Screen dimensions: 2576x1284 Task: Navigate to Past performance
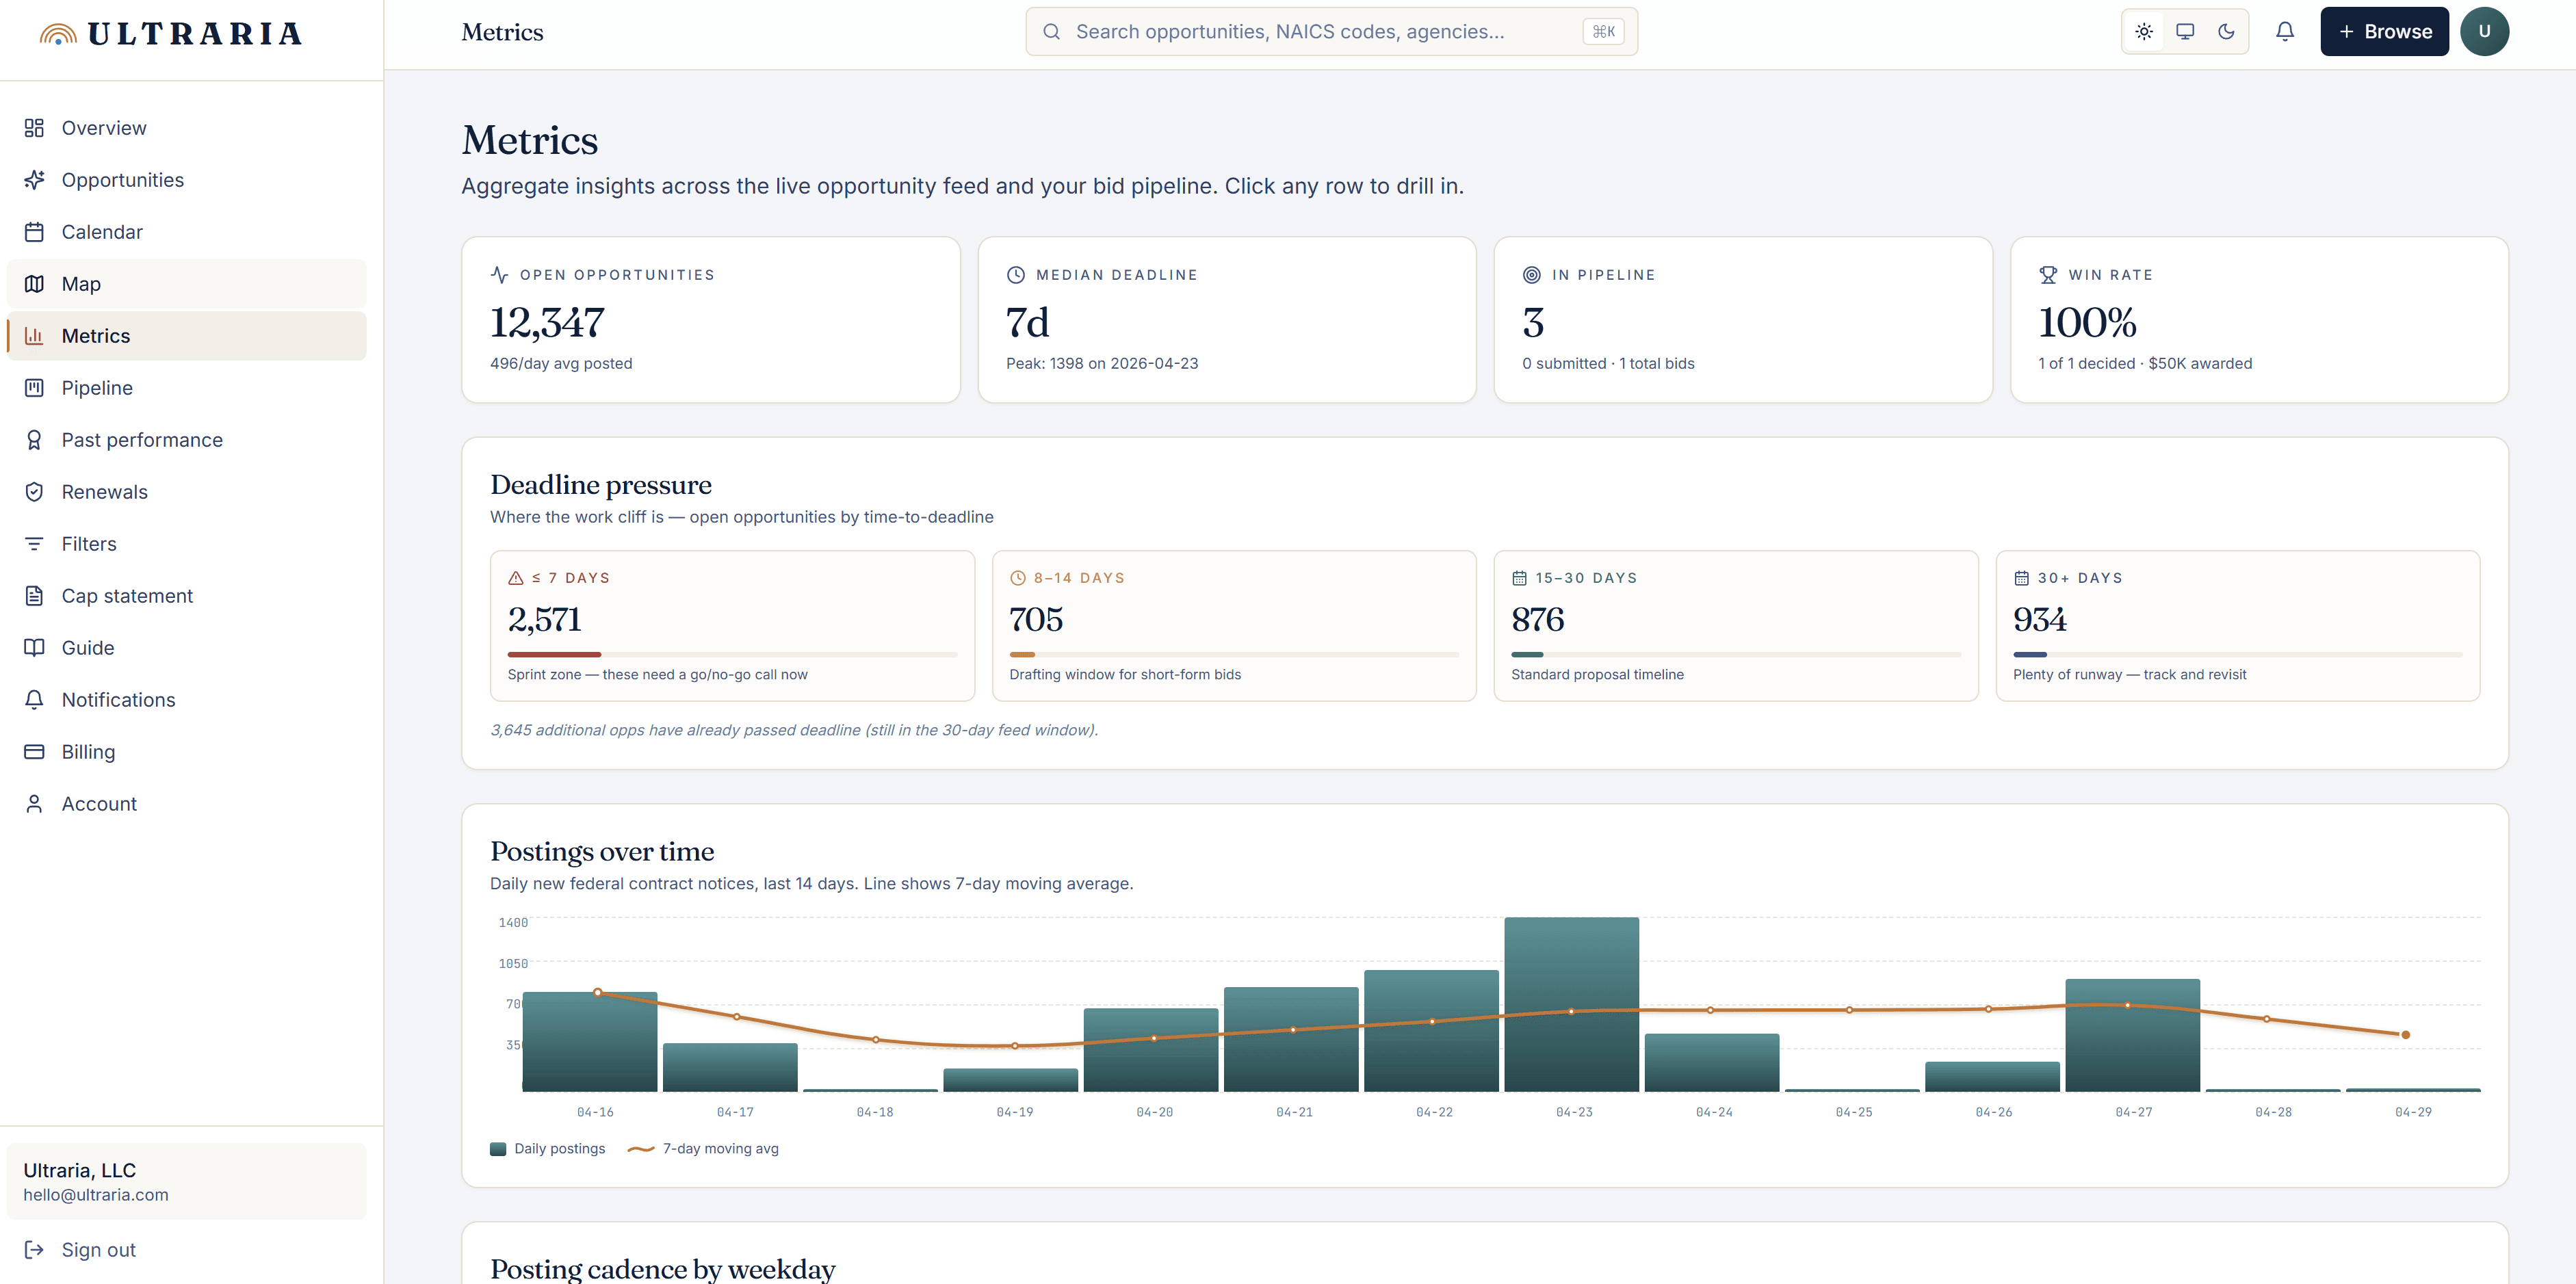tap(187, 440)
